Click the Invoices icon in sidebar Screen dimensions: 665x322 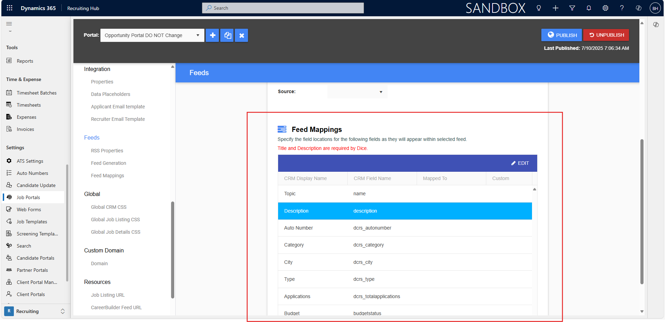(9, 129)
